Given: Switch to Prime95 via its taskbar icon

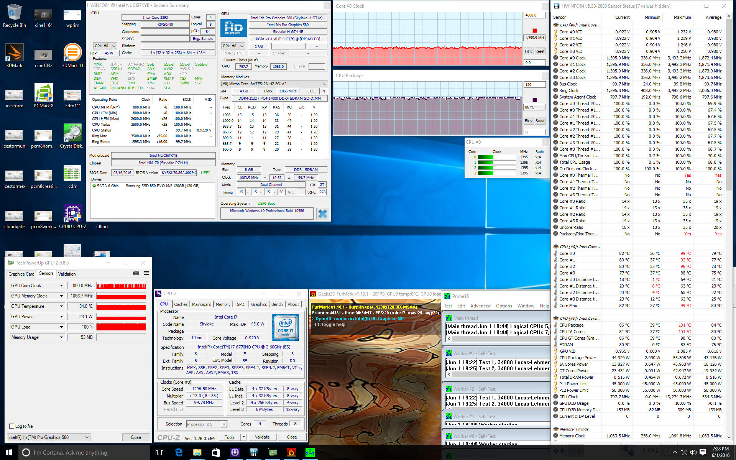Looking at the screenshot, I should [x=310, y=452].
